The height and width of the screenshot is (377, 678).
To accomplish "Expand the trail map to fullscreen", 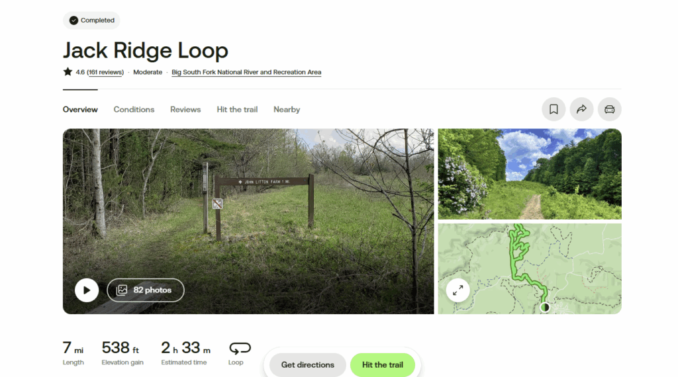I will 458,290.
